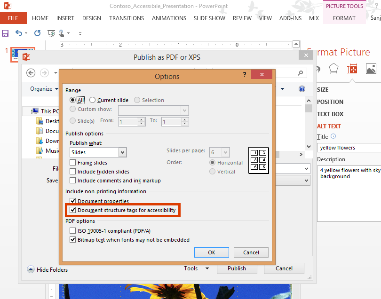Click the Start From Beginning slideshow icon
381x299 pixels.
pyautogui.click(x=51, y=33)
